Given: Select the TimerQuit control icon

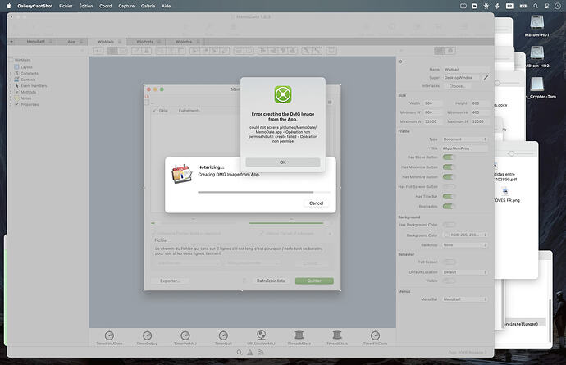Looking at the screenshot, I should [x=223, y=335].
